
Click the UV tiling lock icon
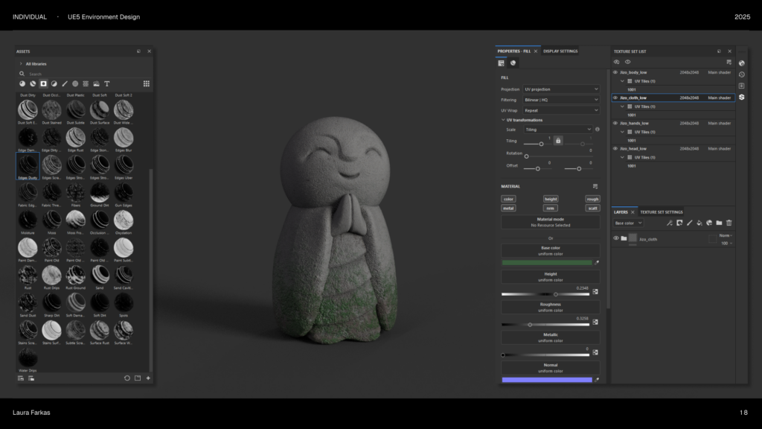coord(558,140)
